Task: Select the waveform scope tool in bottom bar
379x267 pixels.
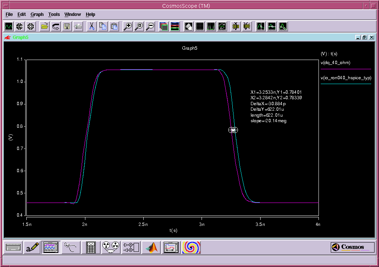Action: pyautogui.click(x=50, y=247)
